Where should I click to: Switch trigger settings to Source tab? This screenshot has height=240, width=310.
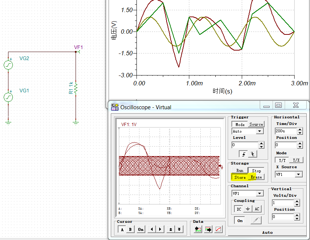coord(256,124)
